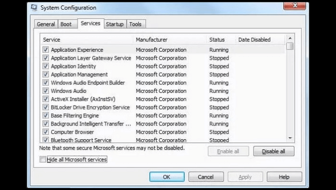Image resolution: width=336 pixels, height=190 pixels.
Task: Sort by the Status column header
Action: (x=221, y=40)
